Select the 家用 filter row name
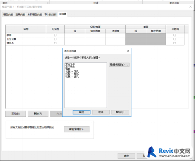 pos(26,35)
